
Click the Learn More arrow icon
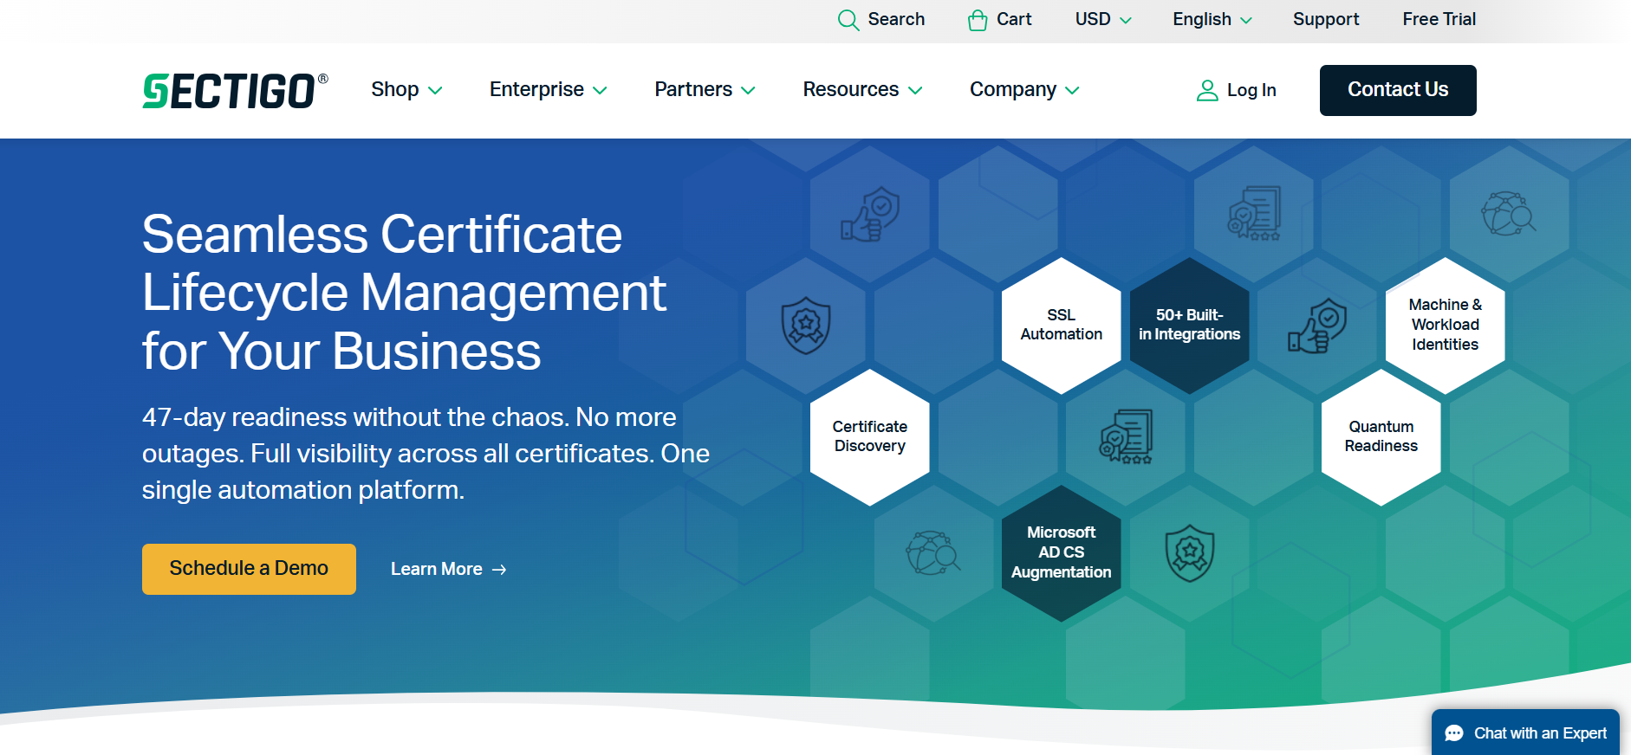tap(499, 570)
